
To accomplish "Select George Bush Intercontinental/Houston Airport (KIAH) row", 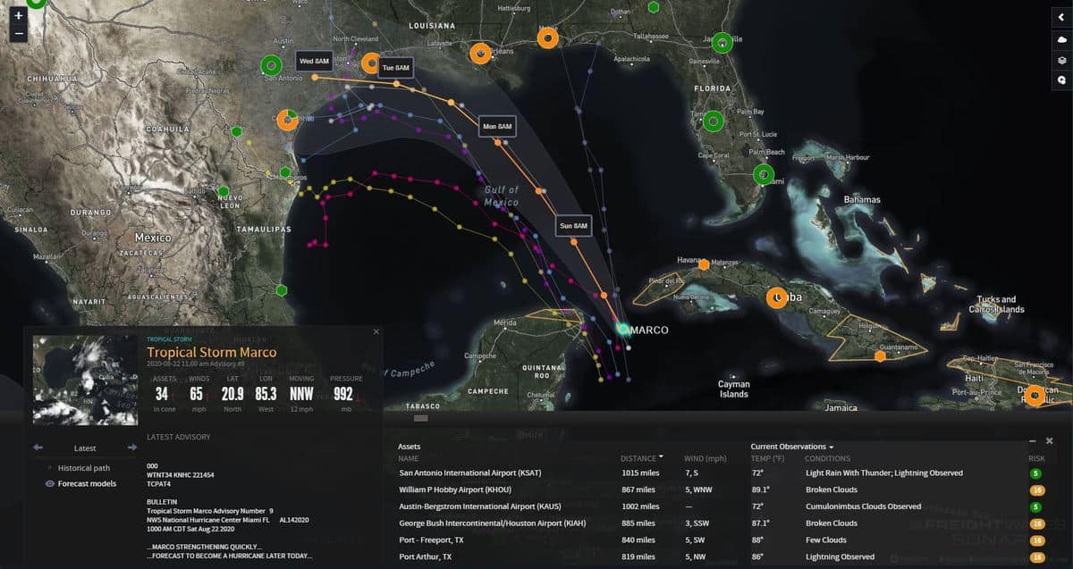I will [x=724, y=523].
